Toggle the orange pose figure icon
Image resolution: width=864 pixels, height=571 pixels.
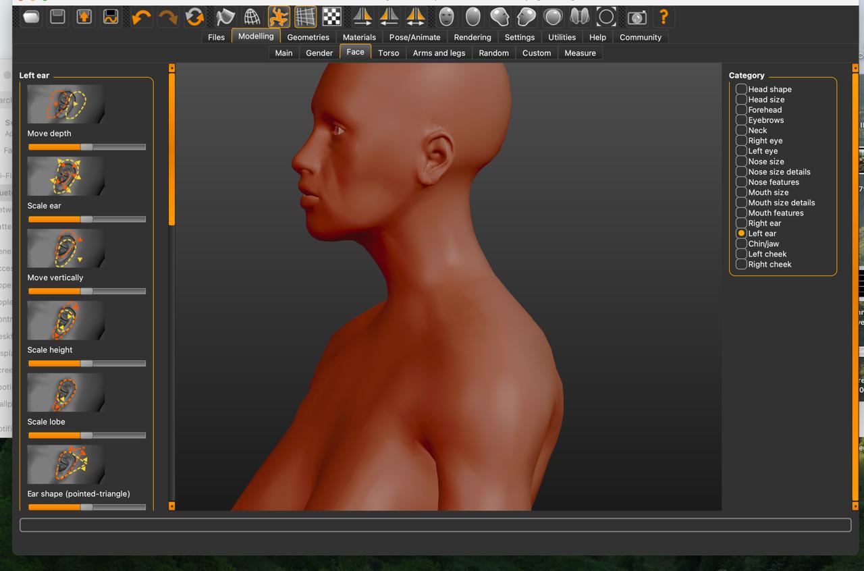point(278,17)
